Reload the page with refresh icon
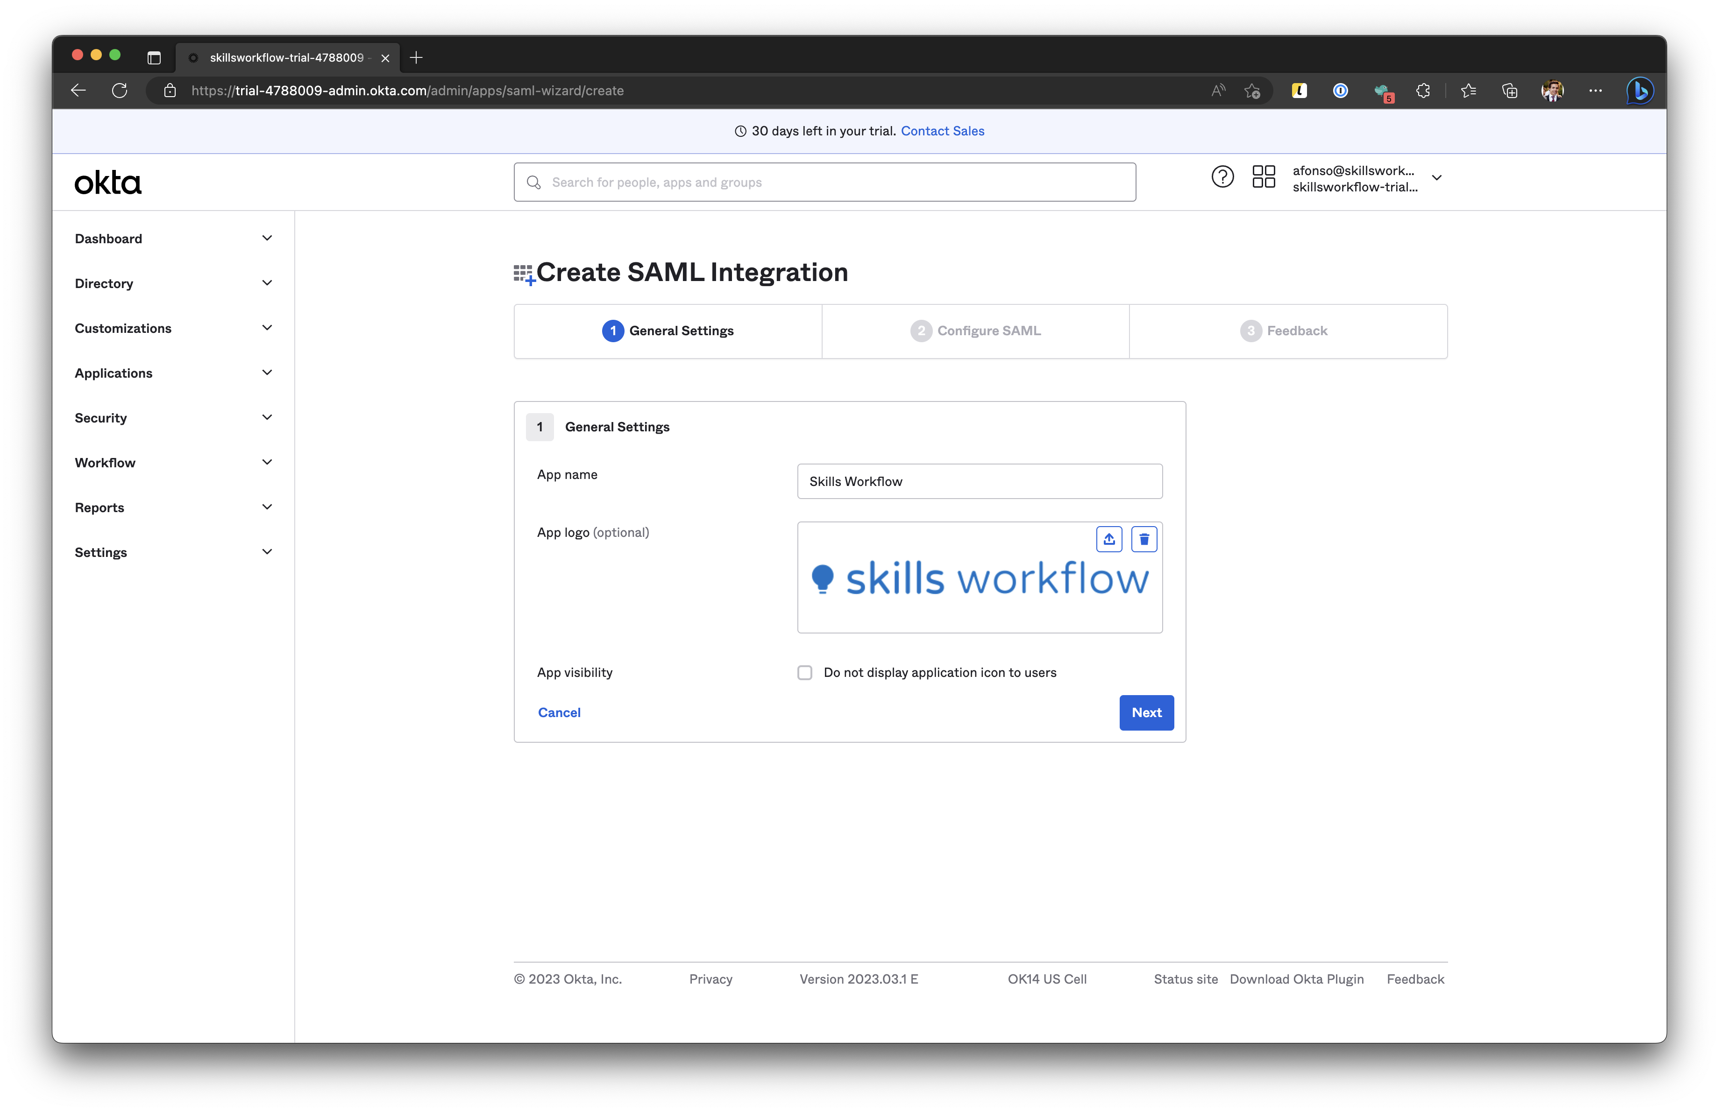This screenshot has width=1719, height=1112. (120, 90)
